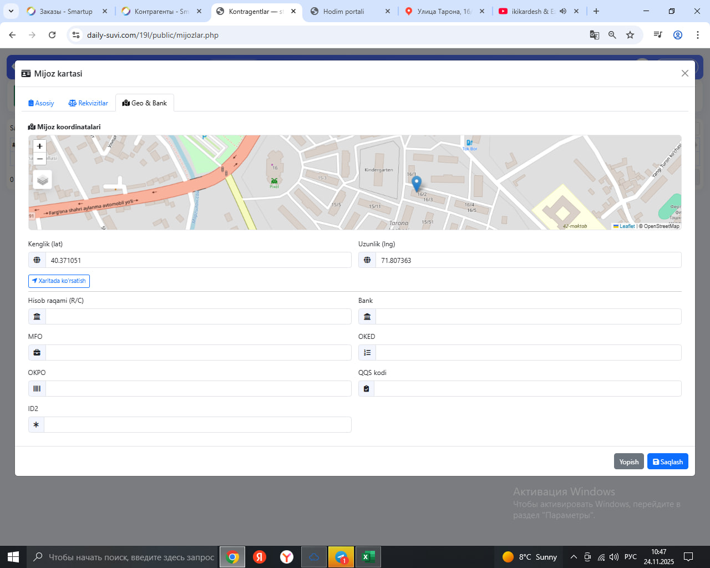Zoom in on the map with plus button
Screen dimensions: 710x568
pos(39,146)
